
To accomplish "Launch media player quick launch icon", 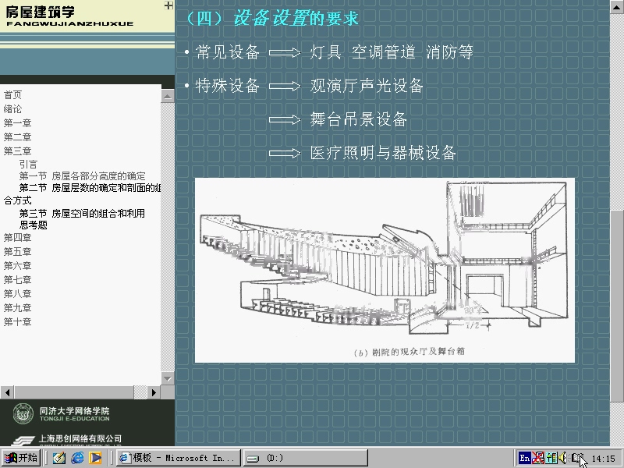I will coord(95,458).
